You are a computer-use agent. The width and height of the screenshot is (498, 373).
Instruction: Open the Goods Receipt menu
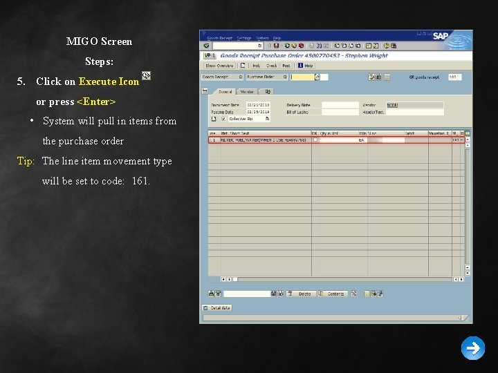(x=220, y=38)
